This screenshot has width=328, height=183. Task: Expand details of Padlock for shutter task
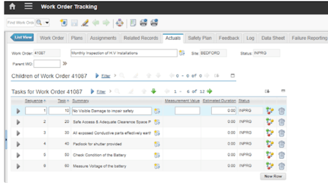point(18,144)
